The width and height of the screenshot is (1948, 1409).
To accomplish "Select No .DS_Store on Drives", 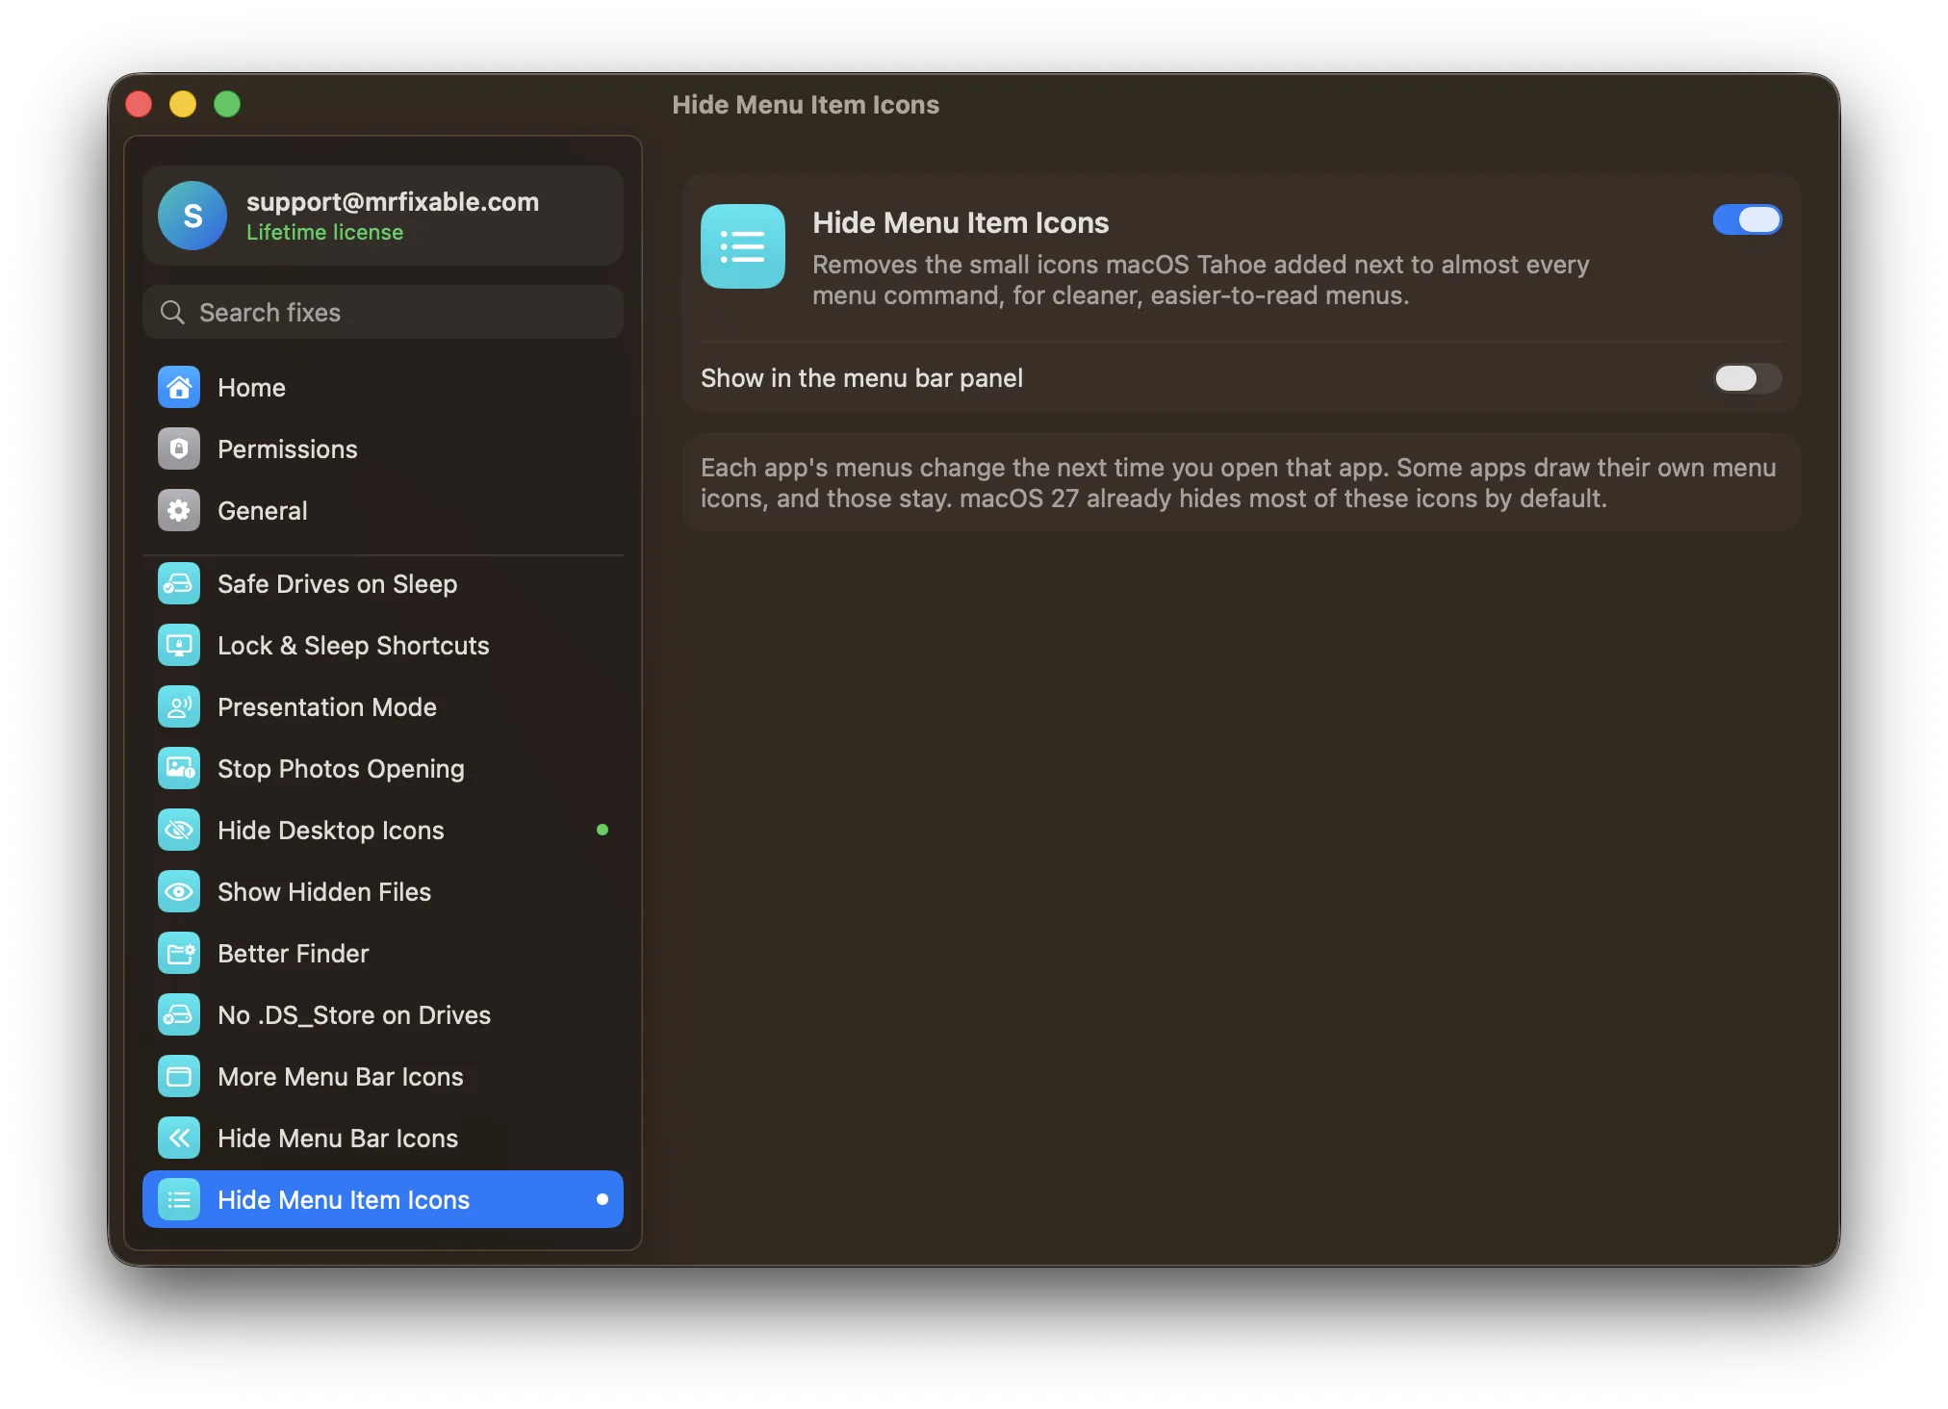I will [383, 1014].
